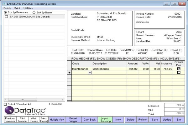Open the Cash Book
Viewport: 188px width, 125px height.
click(89, 120)
